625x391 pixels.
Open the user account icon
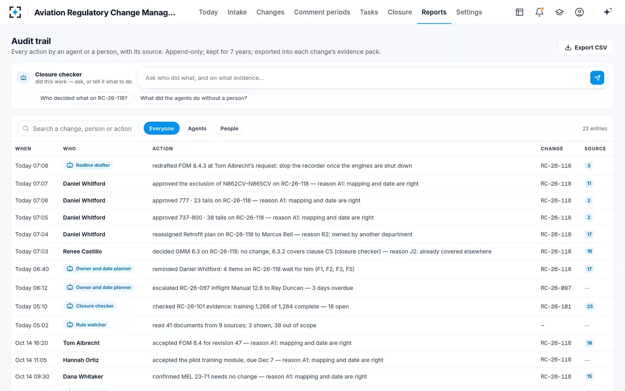pyautogui.click(x=579, y=12)
